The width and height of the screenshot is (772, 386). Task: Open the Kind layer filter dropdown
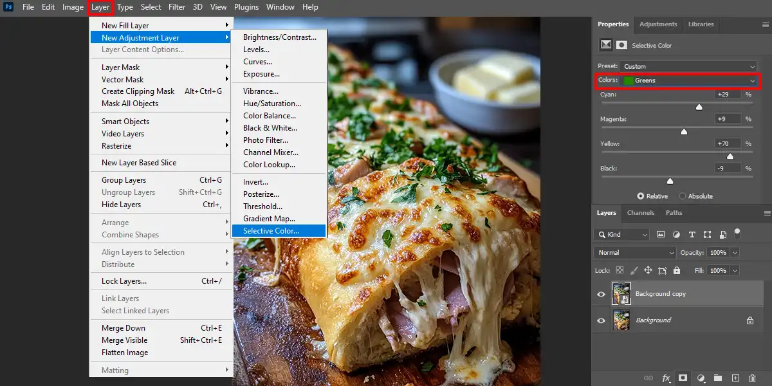(621, 235)
